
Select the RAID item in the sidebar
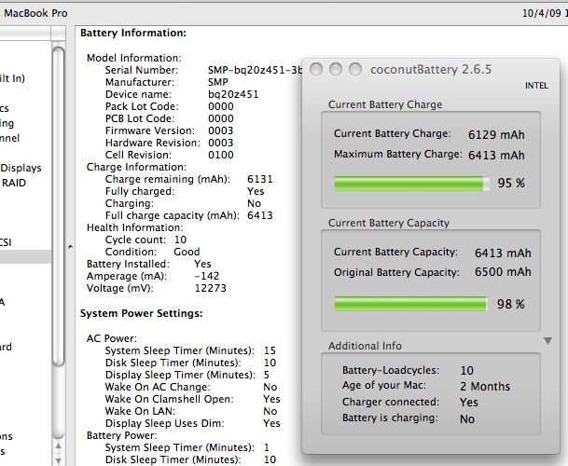click(x=13, y=183)
